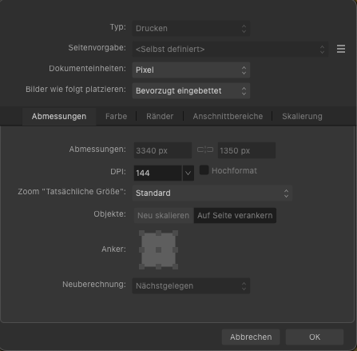Click the Abbrechen button

click(x=251, y=337)
